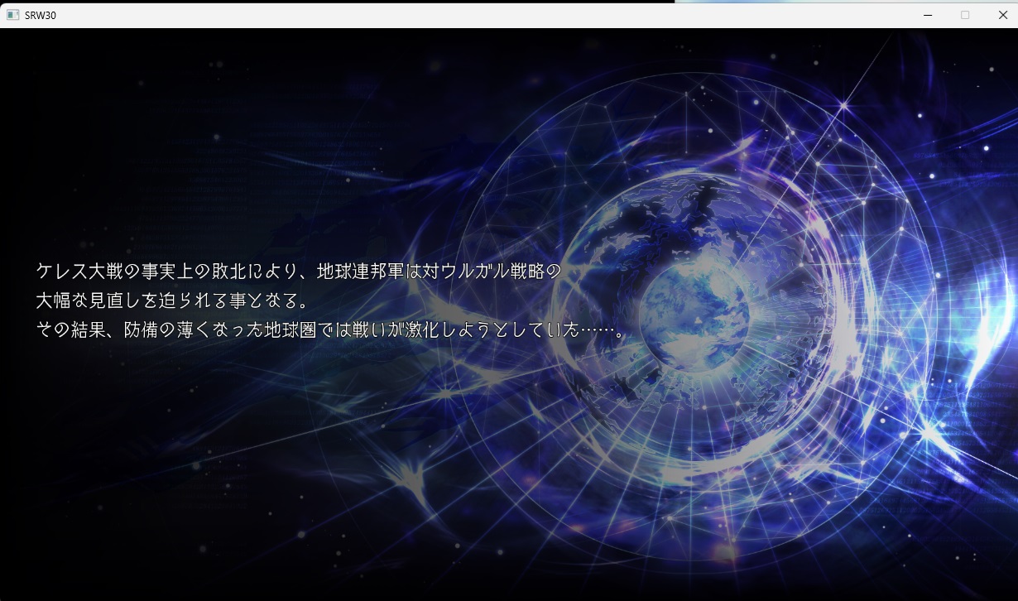
Task: Maximize the SRW30 game window
Action: [x=964, y=14]
